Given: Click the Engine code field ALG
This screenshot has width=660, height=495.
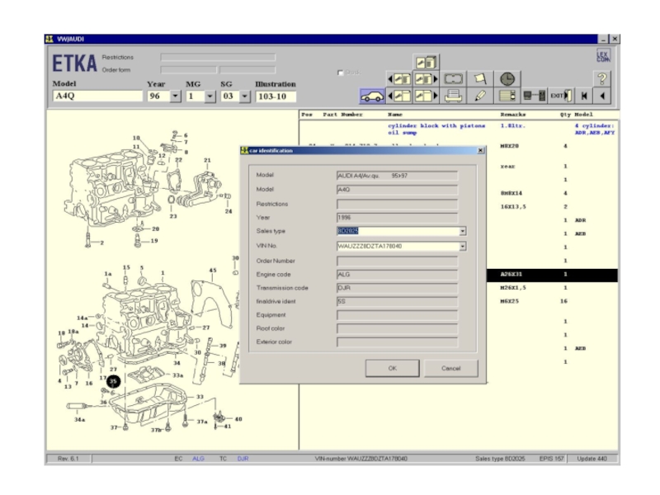Looking at the screenshot, I should pos(398,275).
